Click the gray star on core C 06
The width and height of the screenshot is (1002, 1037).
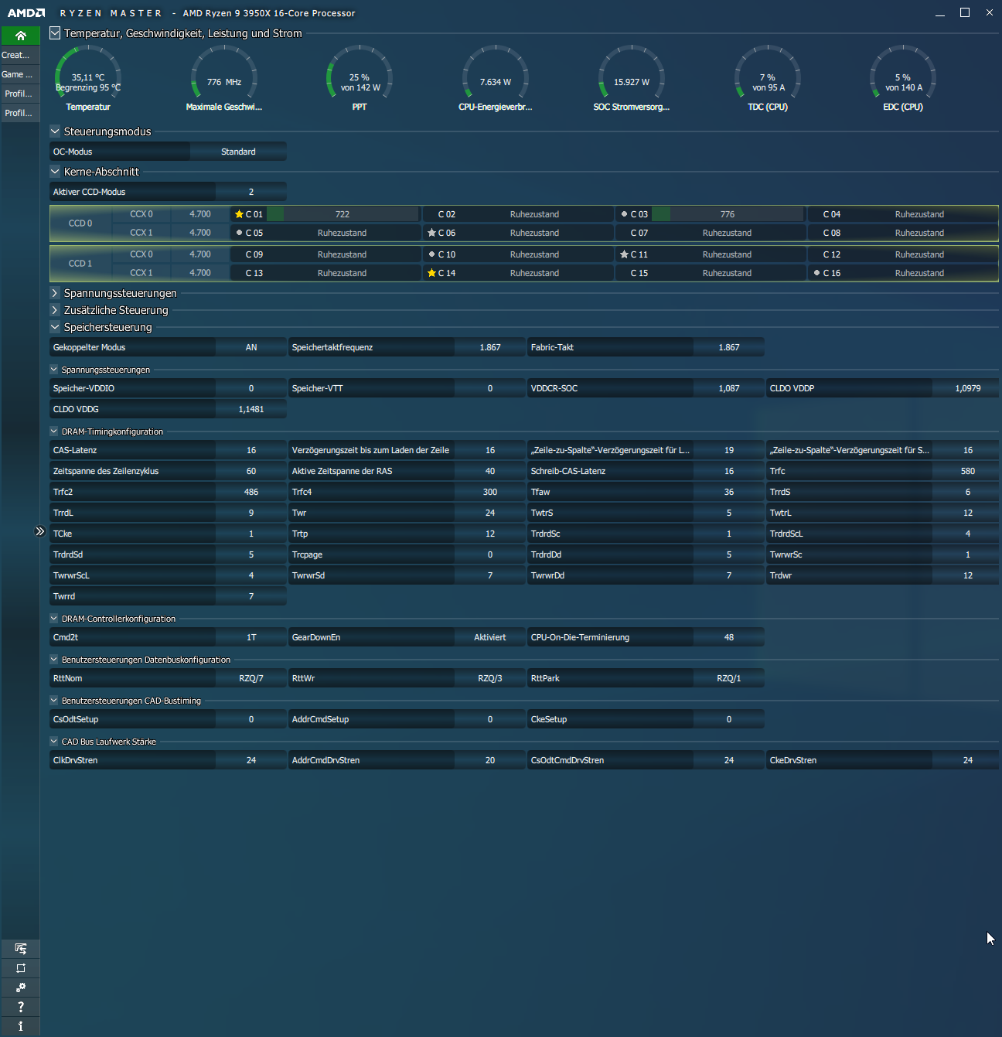click(431, 233)
